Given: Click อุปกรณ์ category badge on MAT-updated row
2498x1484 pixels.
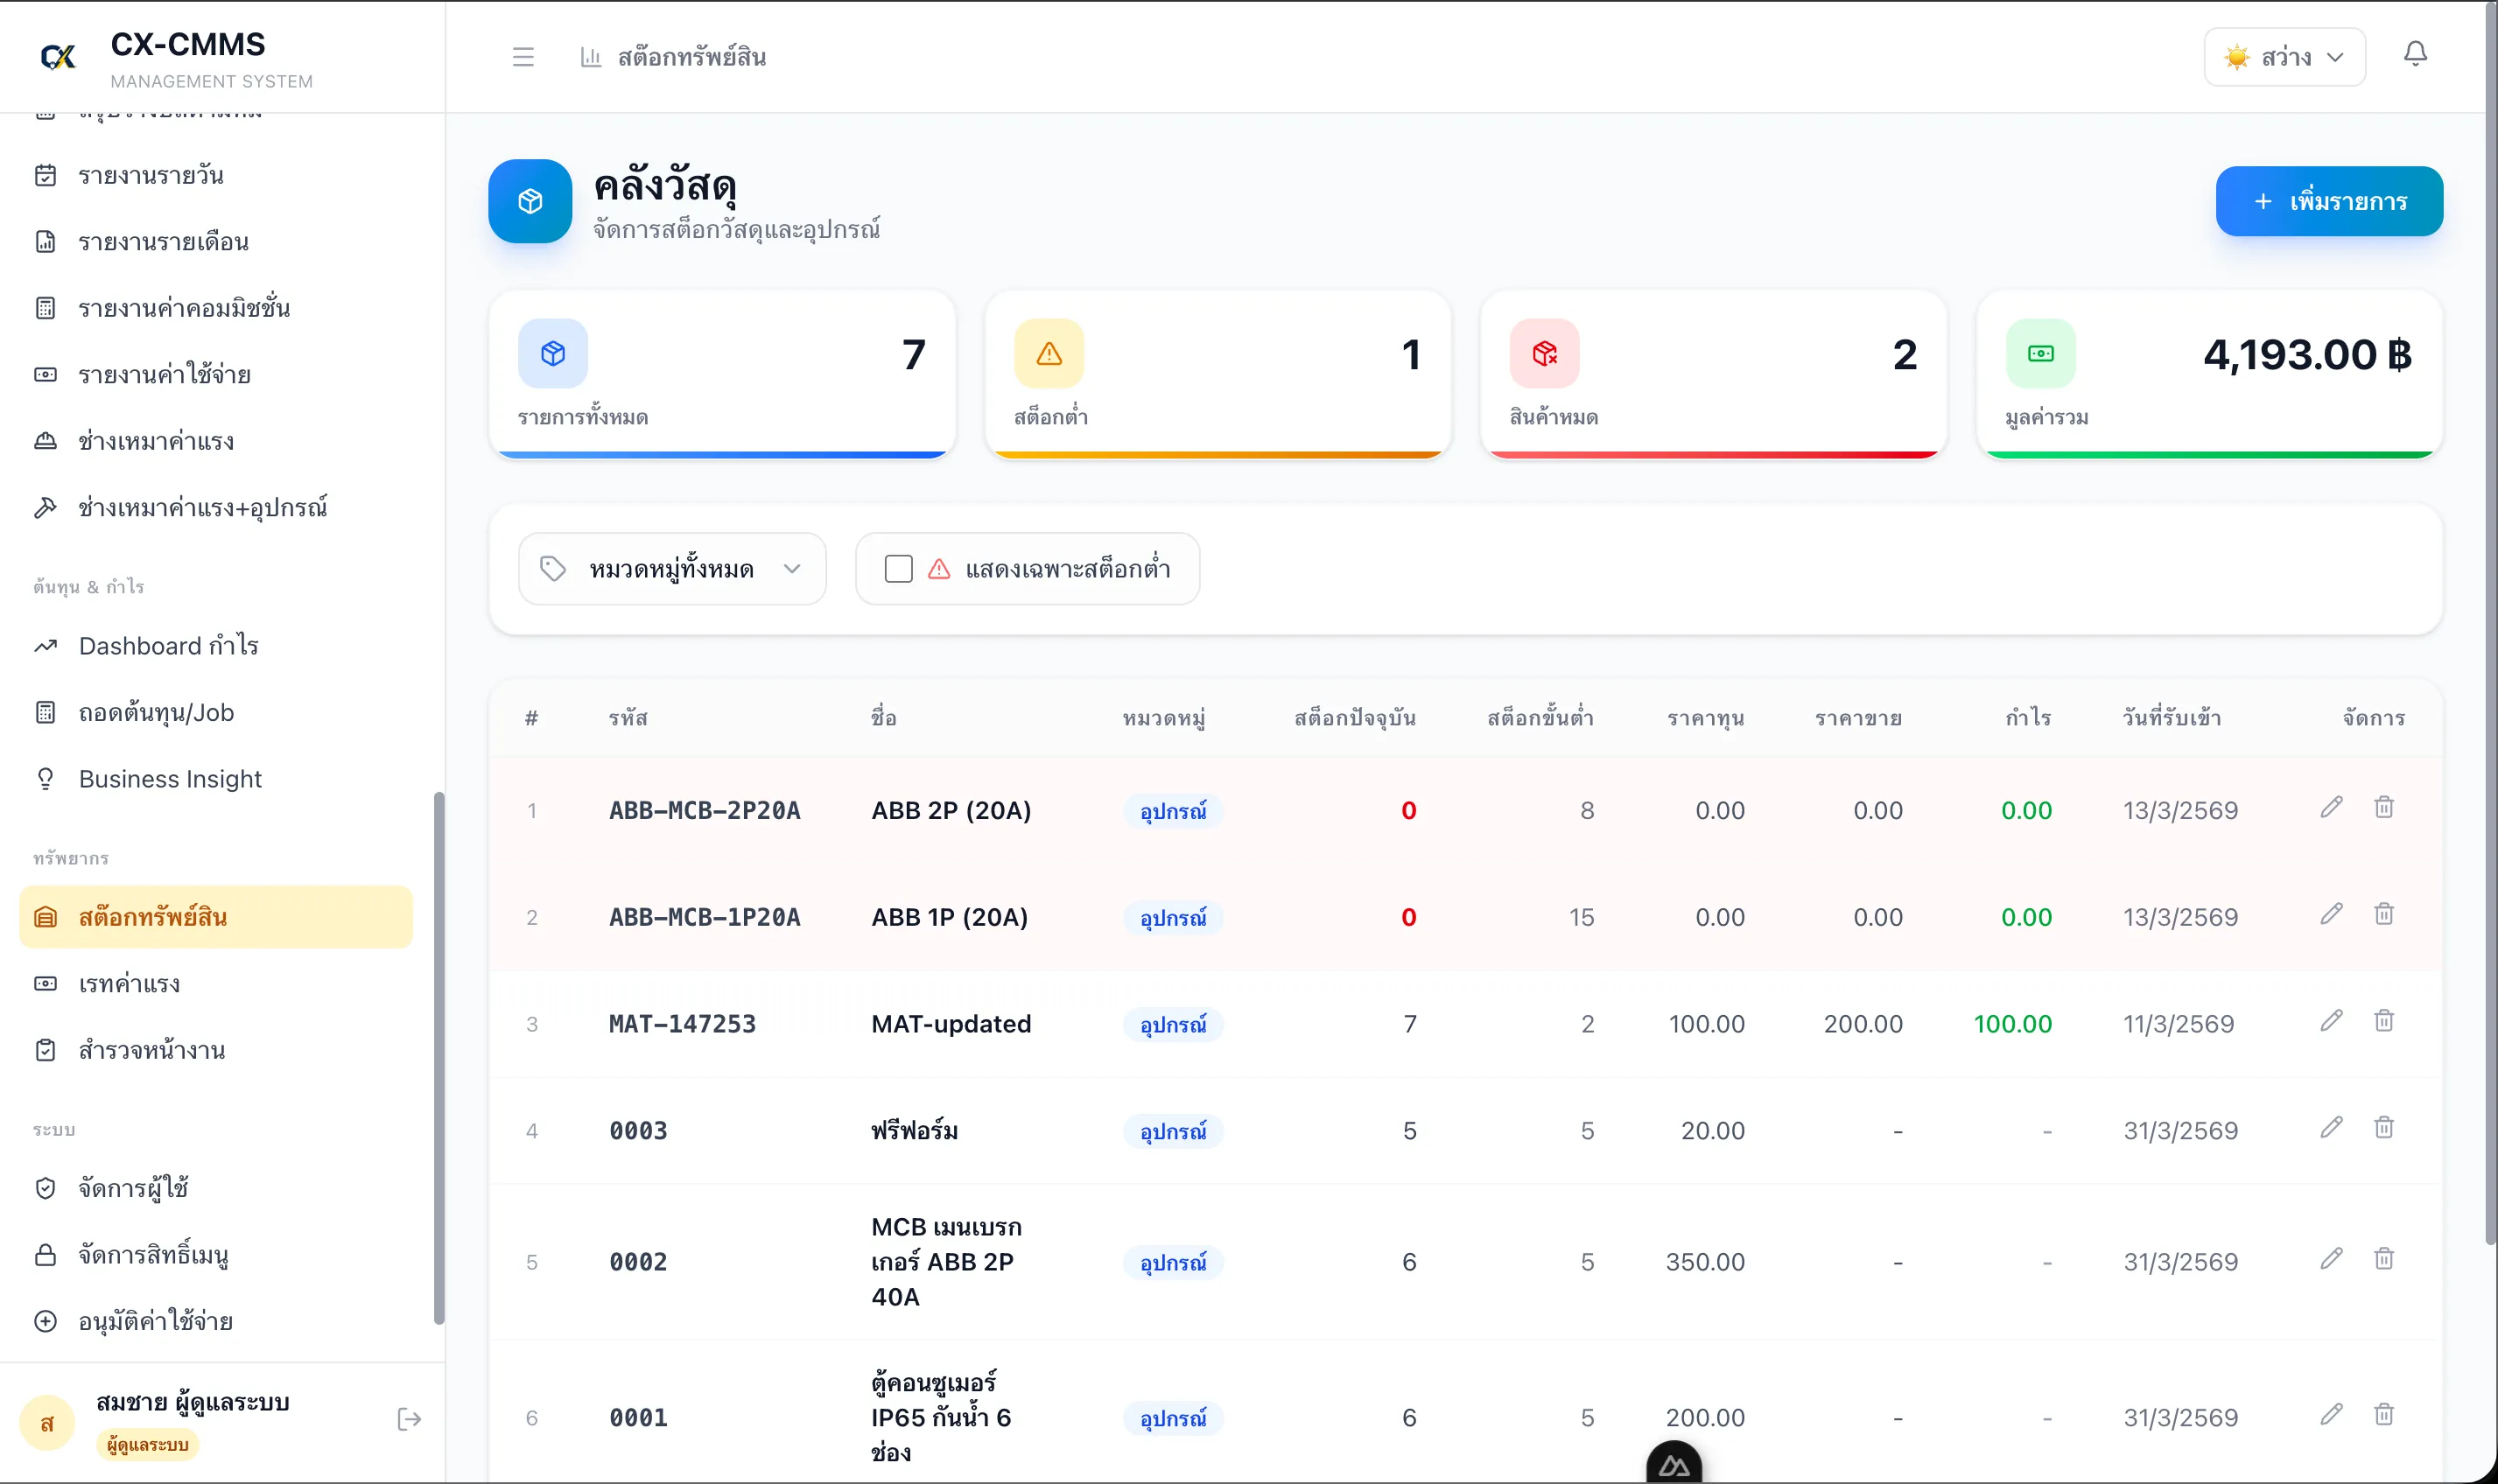Looking at the screenshot, I should [1172, 1025].
